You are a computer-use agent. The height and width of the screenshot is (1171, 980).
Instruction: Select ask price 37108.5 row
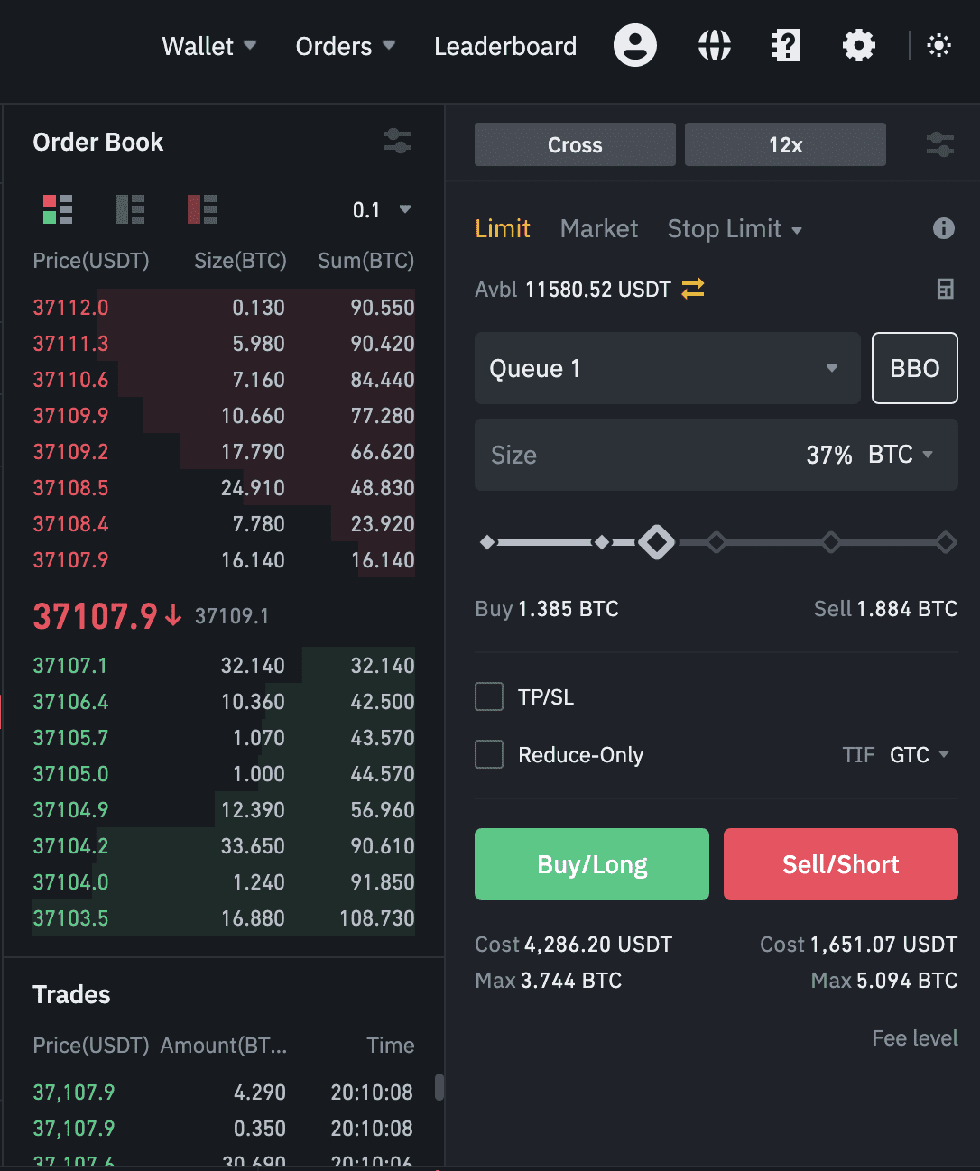(x=224, y=488)
